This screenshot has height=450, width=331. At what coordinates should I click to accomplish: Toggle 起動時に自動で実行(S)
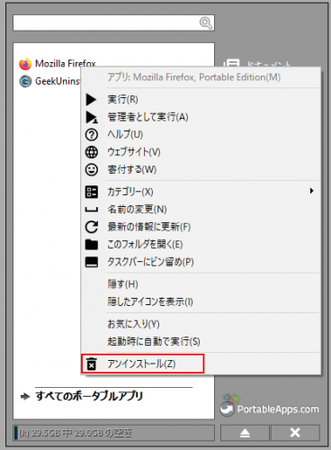point(201,341)
